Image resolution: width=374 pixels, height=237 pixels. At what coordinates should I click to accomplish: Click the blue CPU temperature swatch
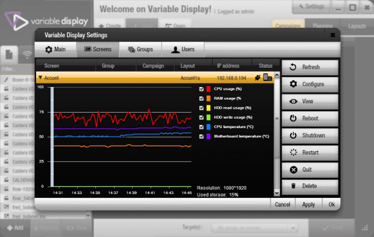coord(208,127)
